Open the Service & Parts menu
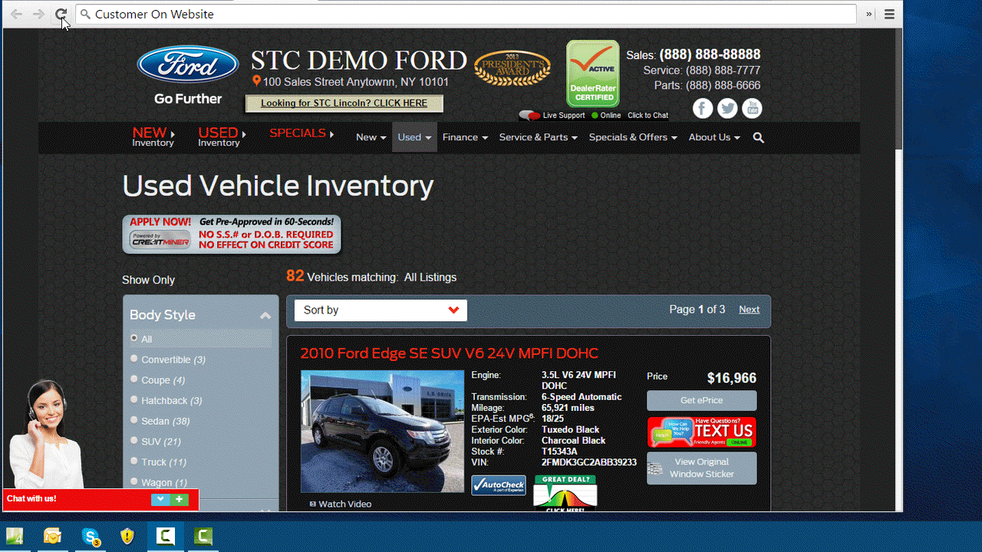The image size is (982, 552). (538, 137)
